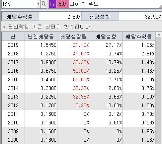The image size is (162, 144).
Task: Click the 1.48% dividend yield value
Action: coord(148,62)
